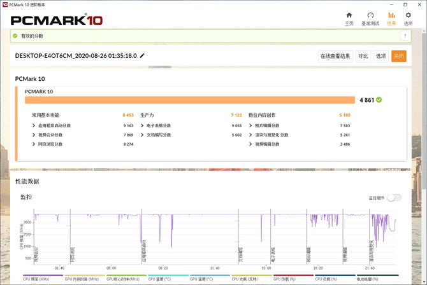Click the 数位内容创作 heading
The width and height of the screenshot is (427, 285).
pos(262,115)
